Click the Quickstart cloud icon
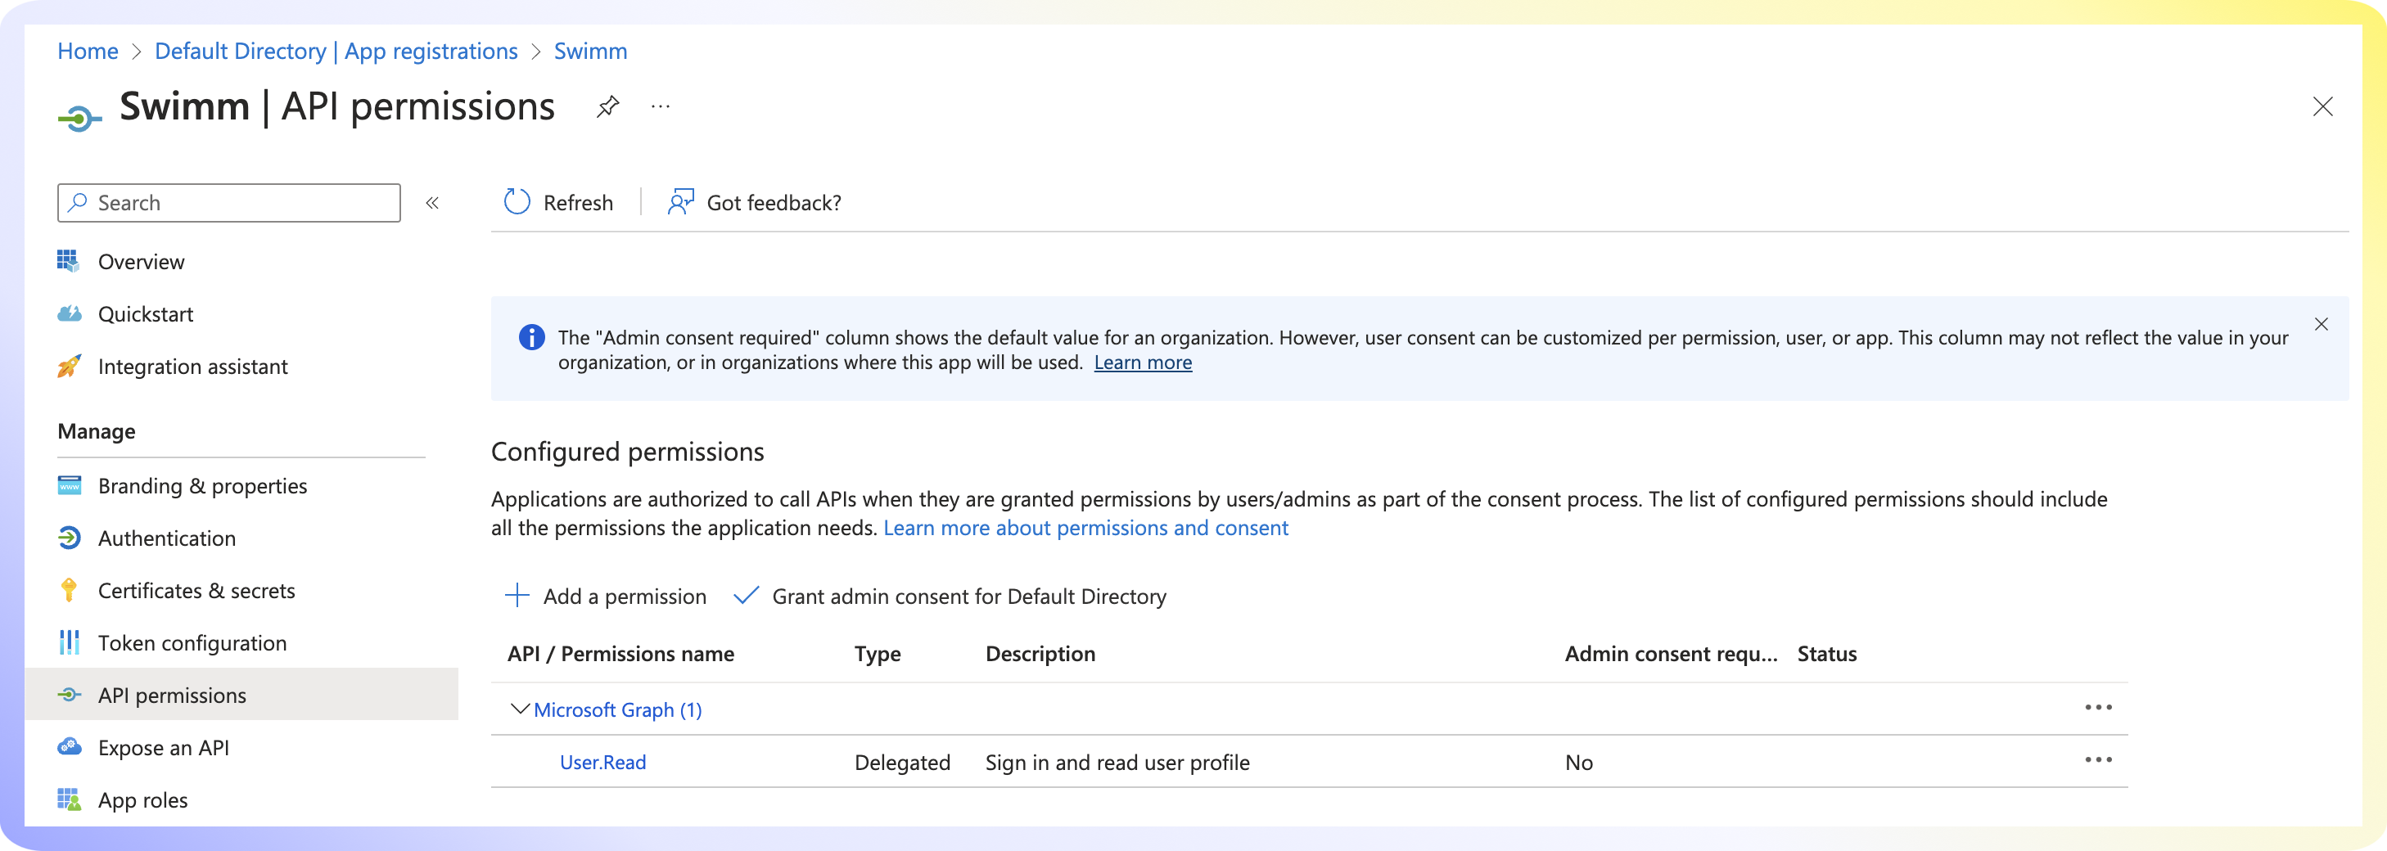2387x851 pixels. (70, 314)
